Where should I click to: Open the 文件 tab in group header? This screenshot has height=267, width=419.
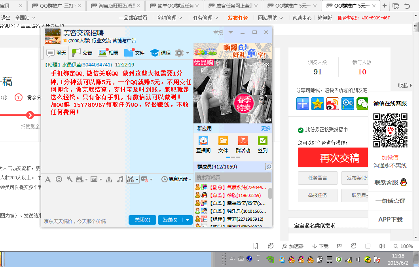tap(134, 53)
